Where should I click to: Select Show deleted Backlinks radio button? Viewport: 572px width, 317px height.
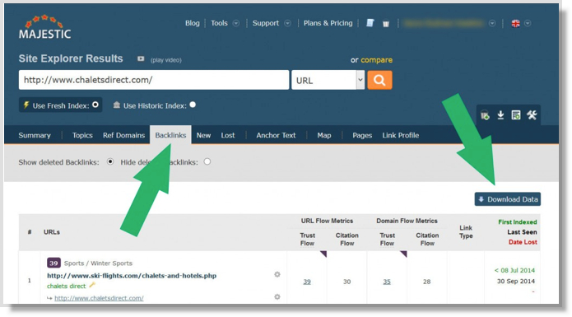coord(110,161)
